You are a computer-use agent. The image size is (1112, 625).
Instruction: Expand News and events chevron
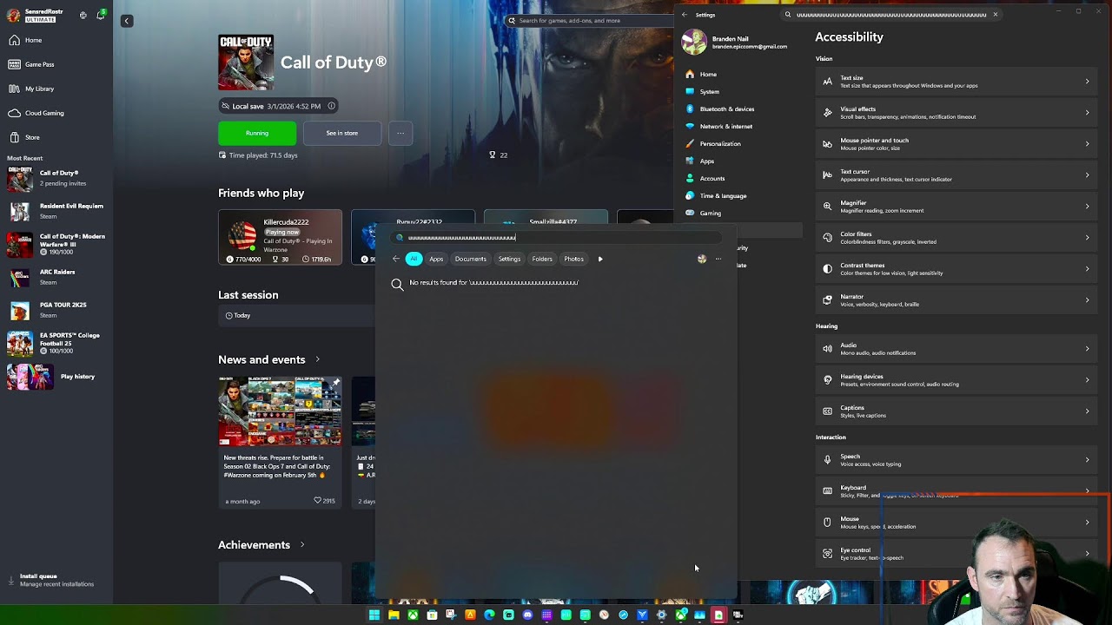coord(317,359)
